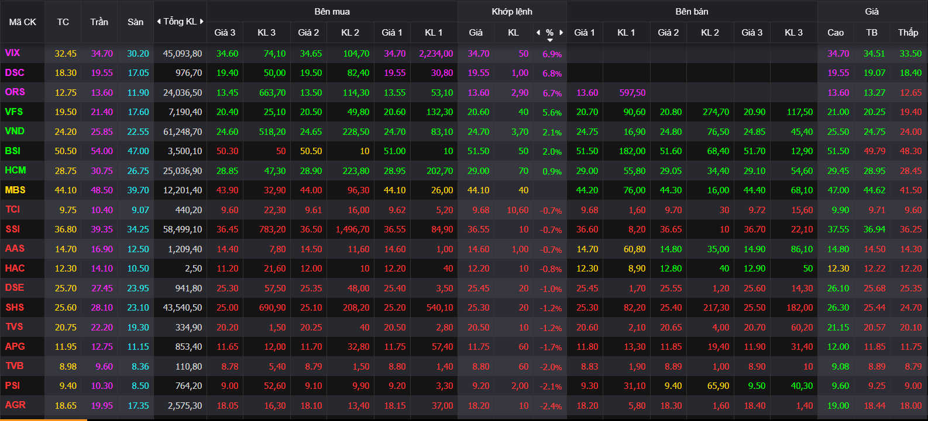Open the DSE stock symbol
Screen dimensions: 928x421
[x=15, y=288]
